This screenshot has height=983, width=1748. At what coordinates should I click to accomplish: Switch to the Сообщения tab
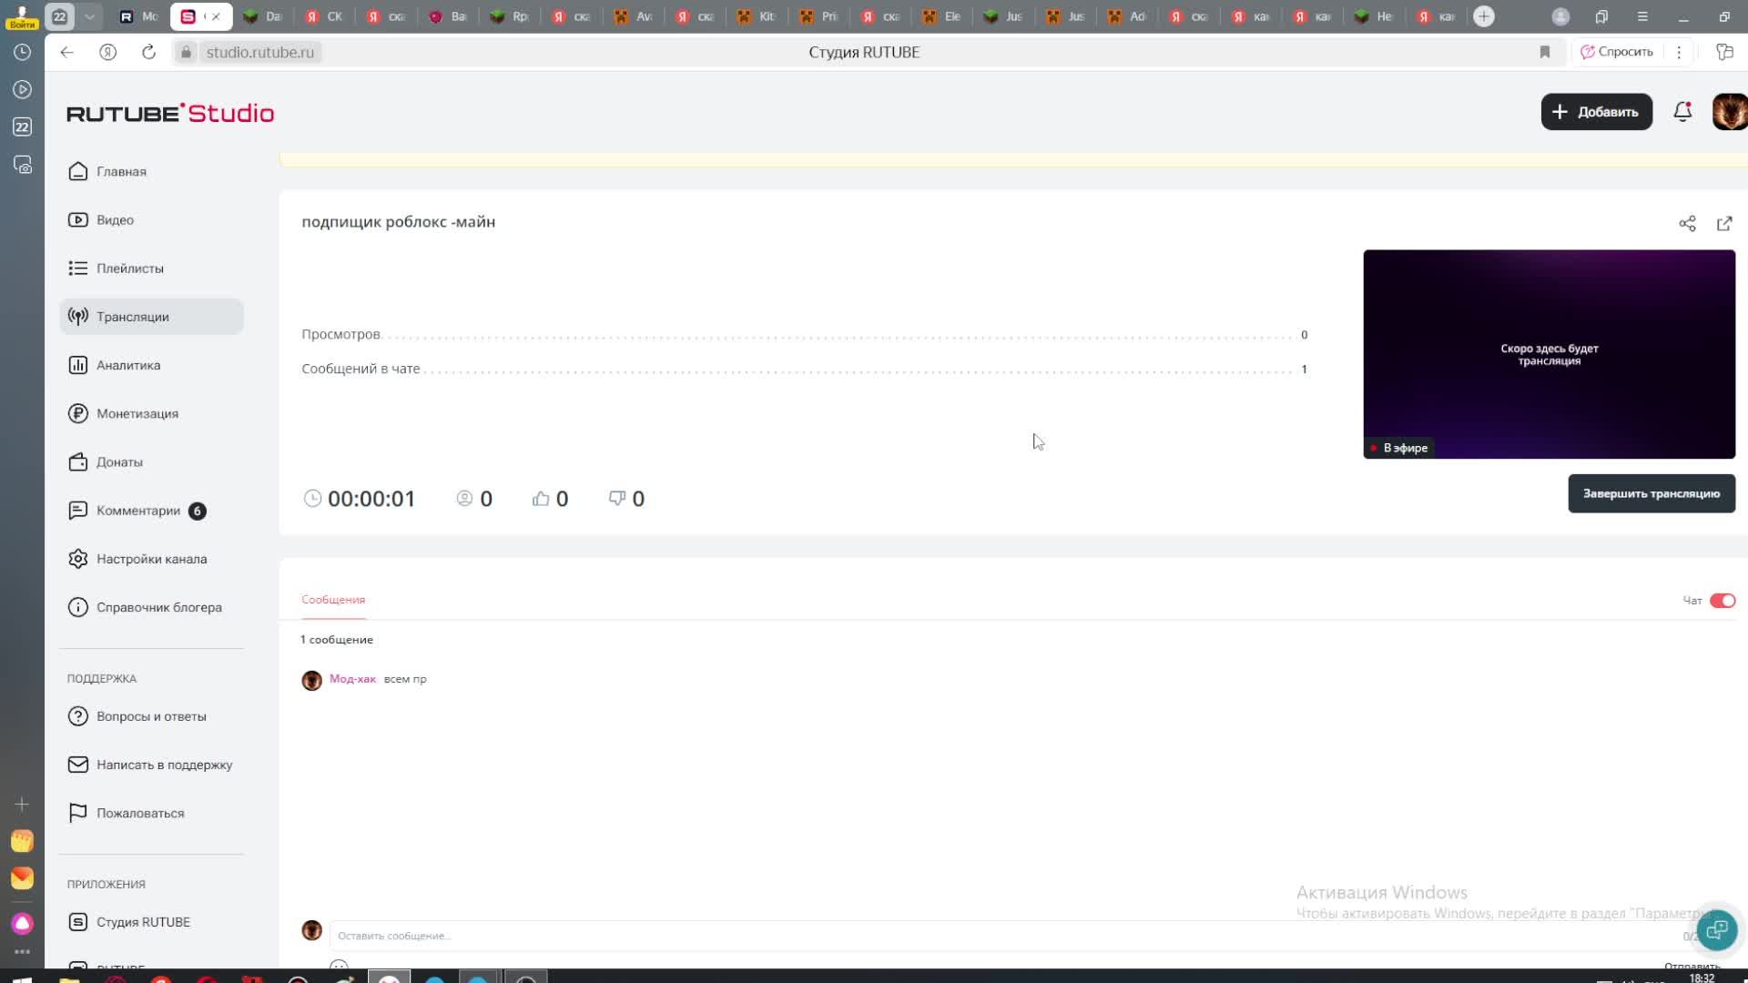pyautogui.click(x=333, y=600)
